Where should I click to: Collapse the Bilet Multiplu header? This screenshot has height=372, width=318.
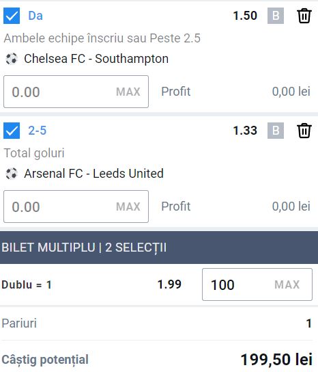[x=159, y=248]
